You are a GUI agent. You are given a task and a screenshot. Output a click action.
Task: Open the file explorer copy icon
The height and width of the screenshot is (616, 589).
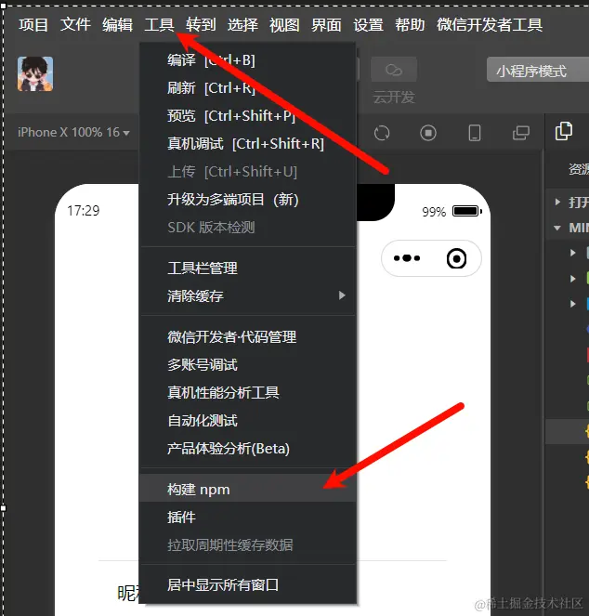(x=564, y=131)
